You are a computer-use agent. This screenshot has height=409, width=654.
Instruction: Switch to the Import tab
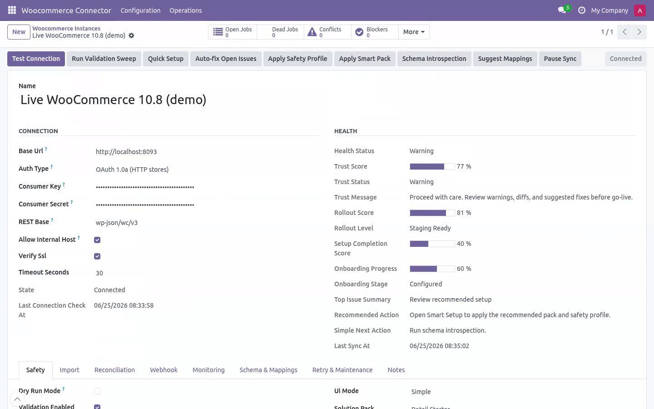click(x=69, y=370)
